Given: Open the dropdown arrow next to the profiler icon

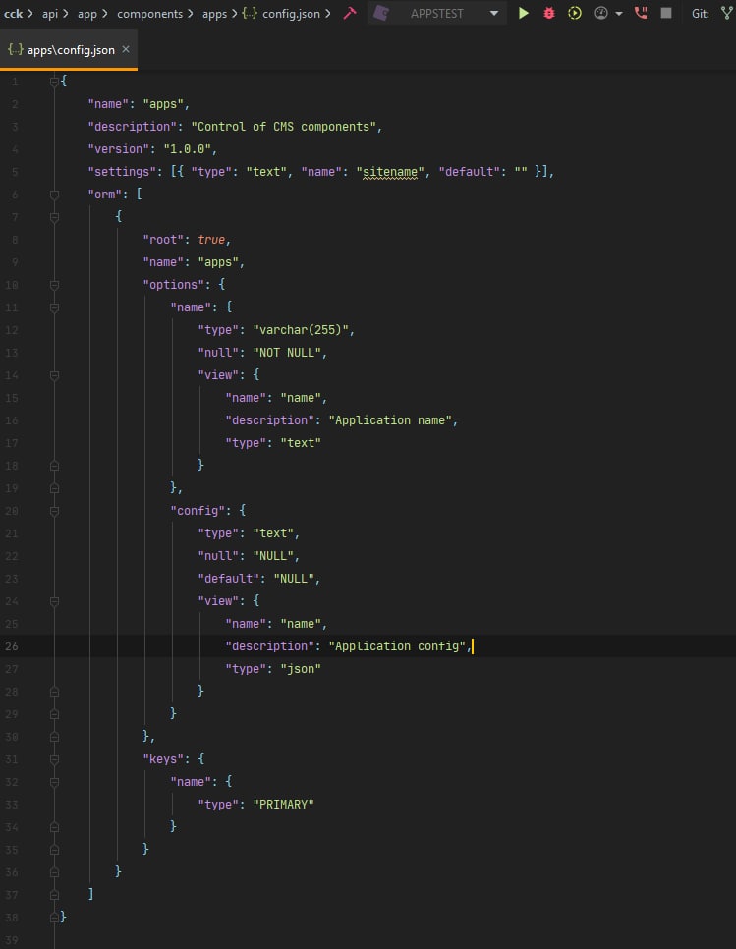Looking at the screenshot, I should pyautogui.click(x=619, y=14).
